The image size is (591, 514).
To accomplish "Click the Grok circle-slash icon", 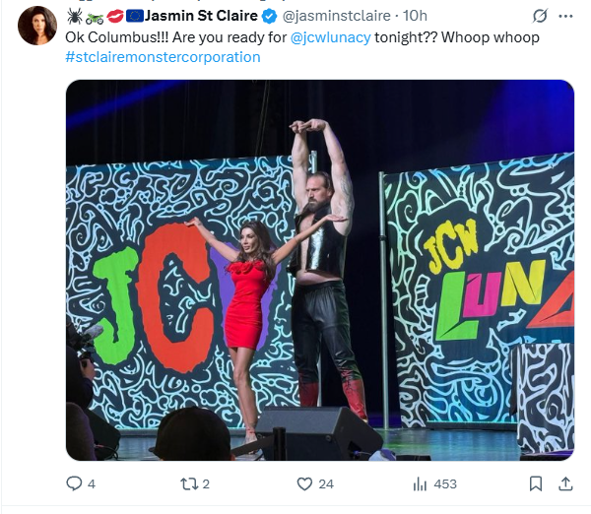I will point(538,17).
